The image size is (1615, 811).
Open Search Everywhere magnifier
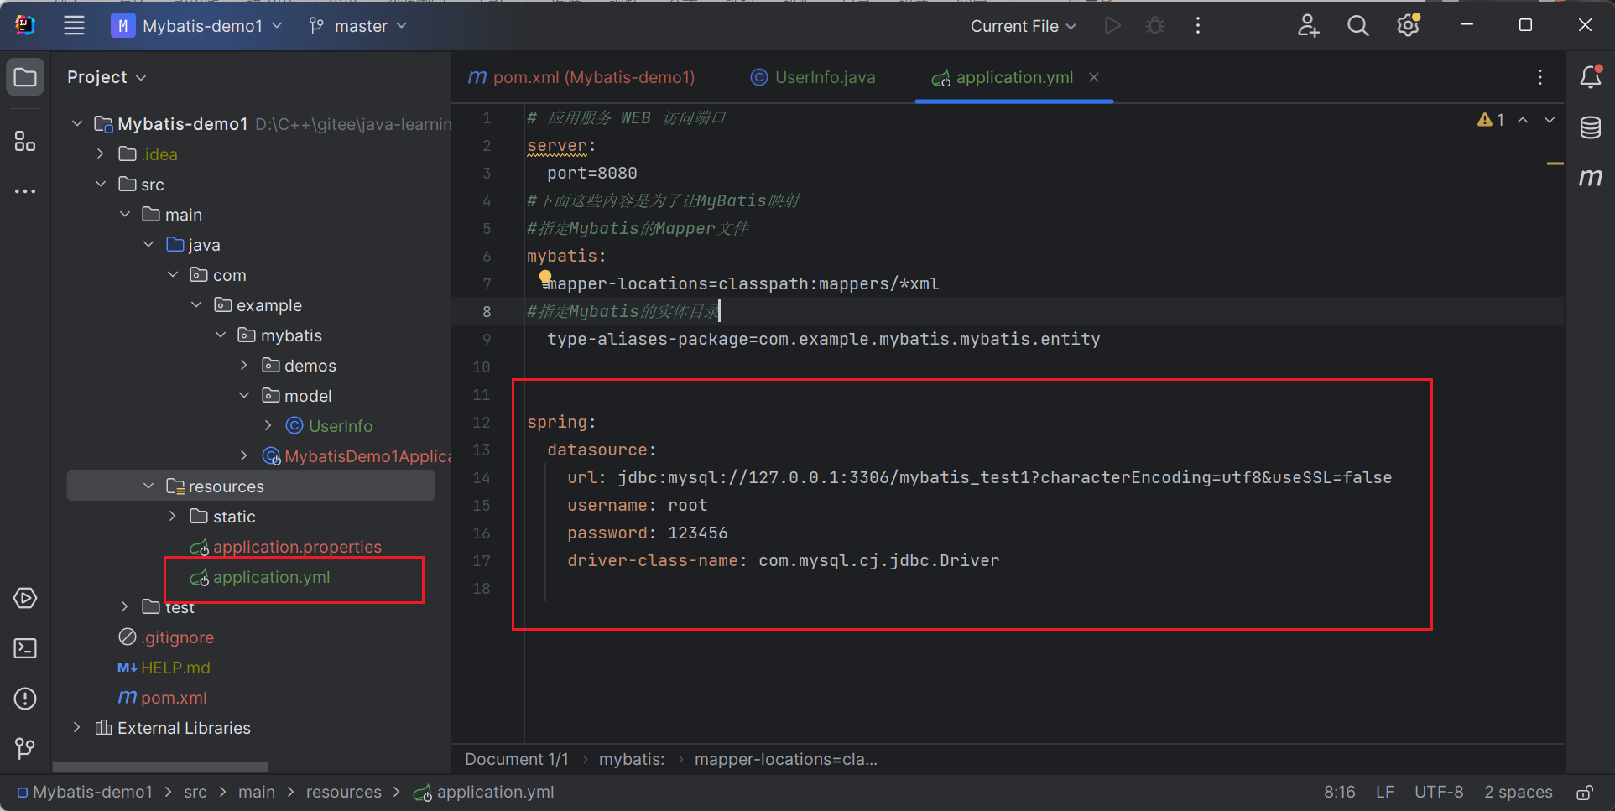[x=1357, y=26]
